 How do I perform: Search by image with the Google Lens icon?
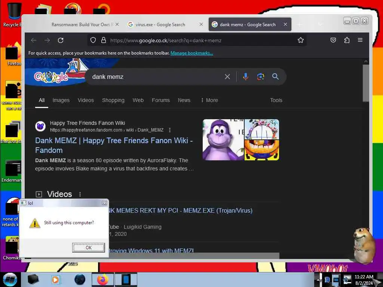(x=261, y=77)
